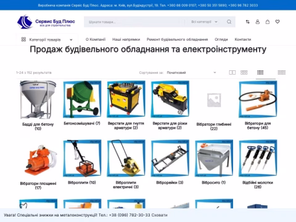
Task: Open the wishlist heart icon
Action: tap(277, 22)
